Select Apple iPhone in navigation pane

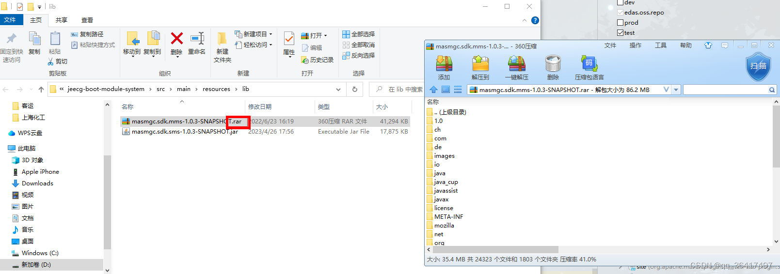[x=40, y=172]
